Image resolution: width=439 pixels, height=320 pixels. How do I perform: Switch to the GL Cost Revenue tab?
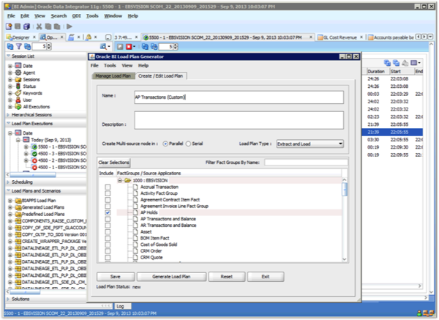click(340, 37)
